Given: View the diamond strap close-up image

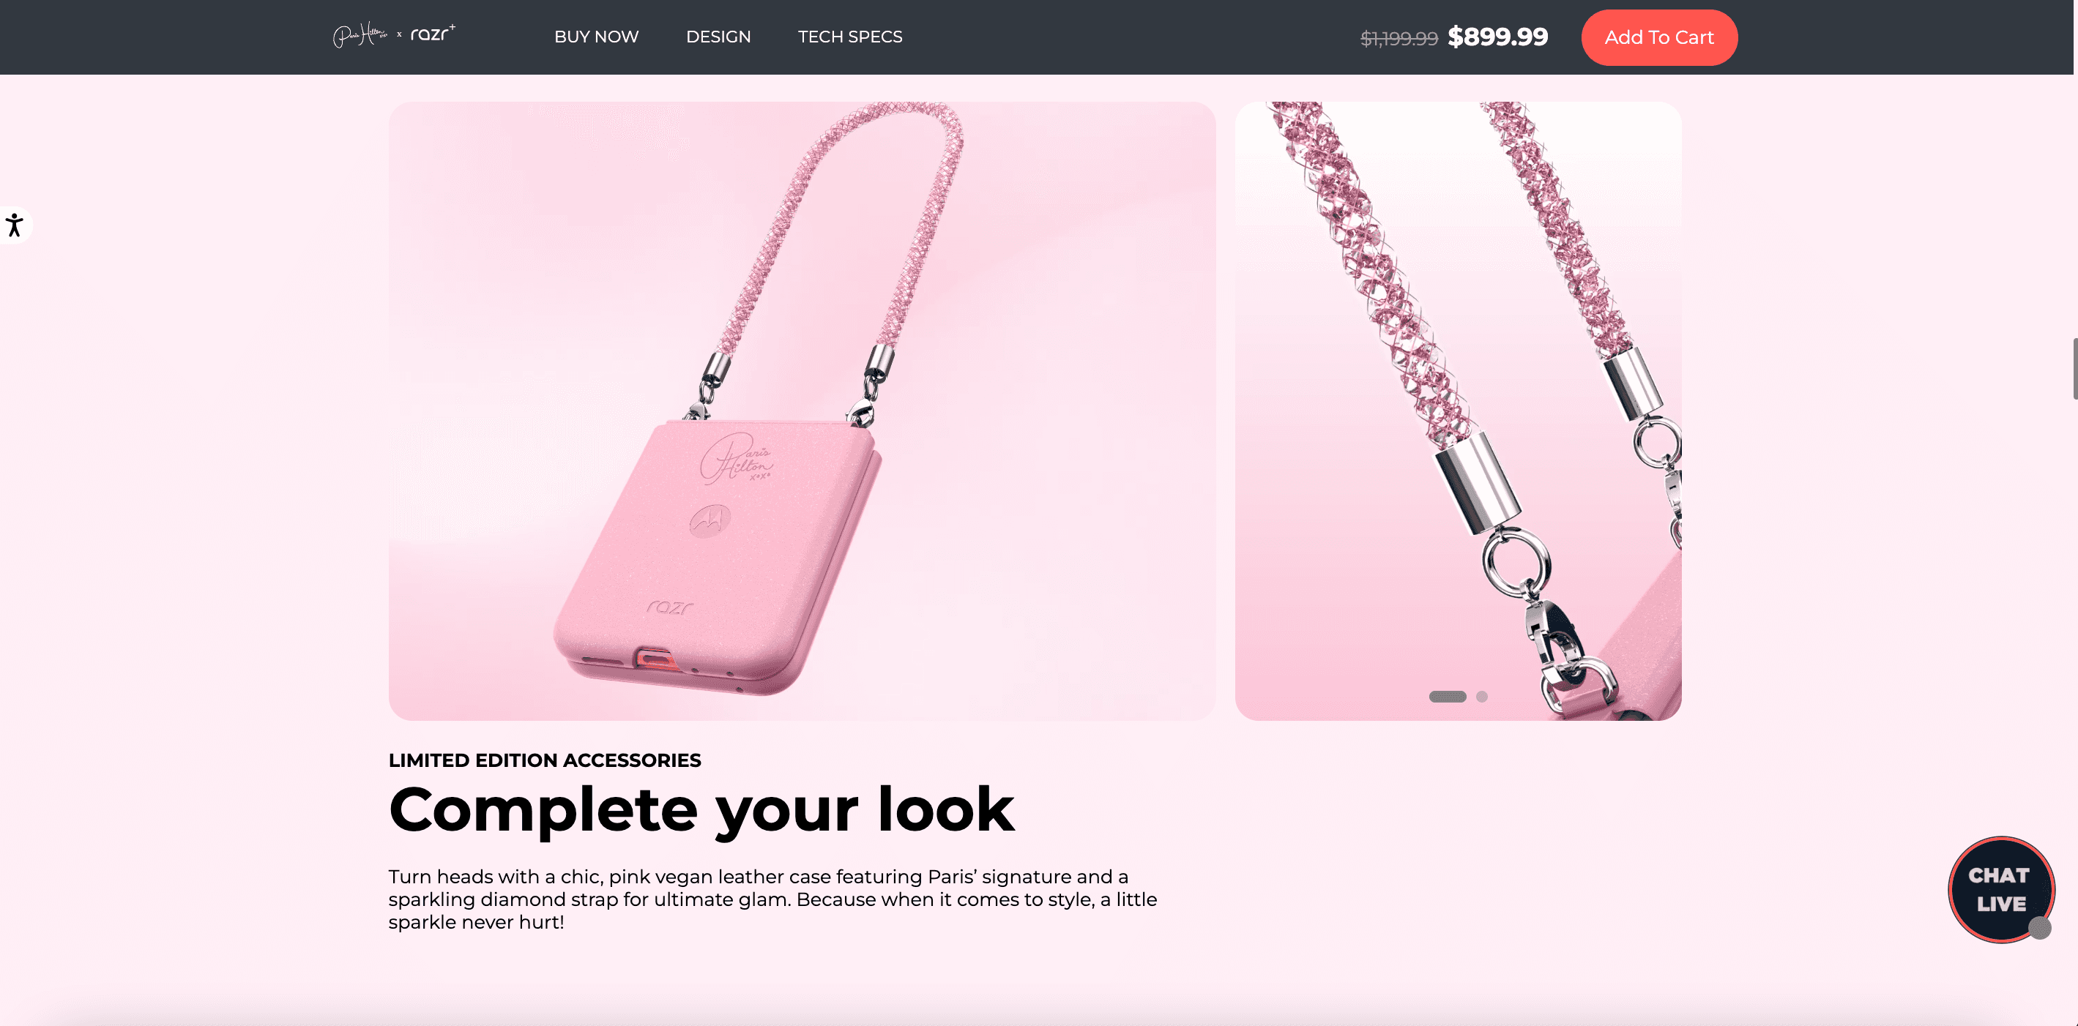Looking at the screenshot, I should (1458, 411).
